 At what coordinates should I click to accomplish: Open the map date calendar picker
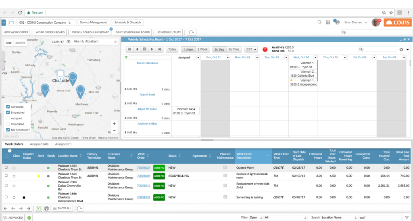(69, 41)
